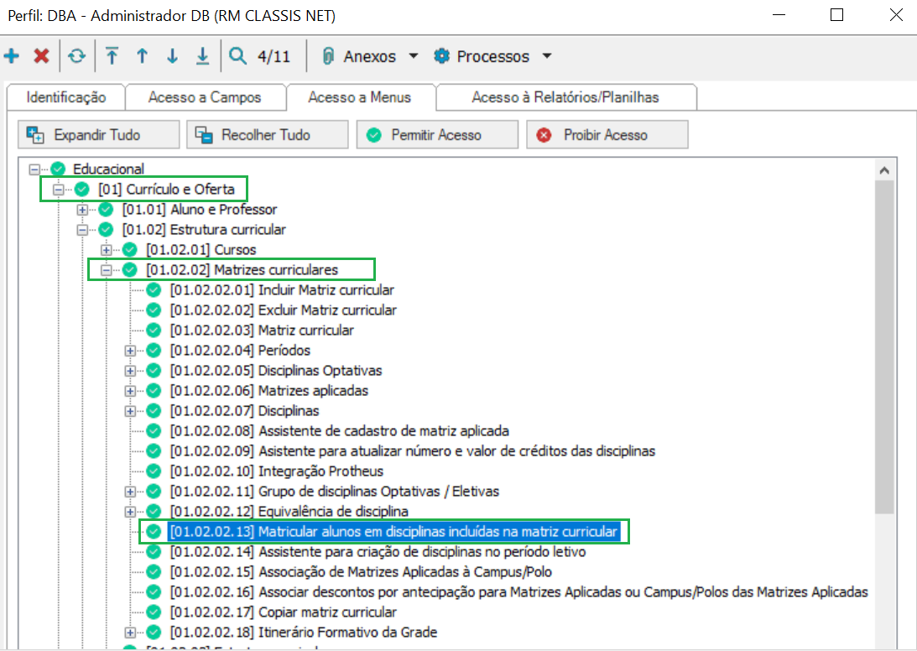Open the search magnifier icon
Image resolution: width=917 pixels, height=651 pixels.
click(237, 56)
